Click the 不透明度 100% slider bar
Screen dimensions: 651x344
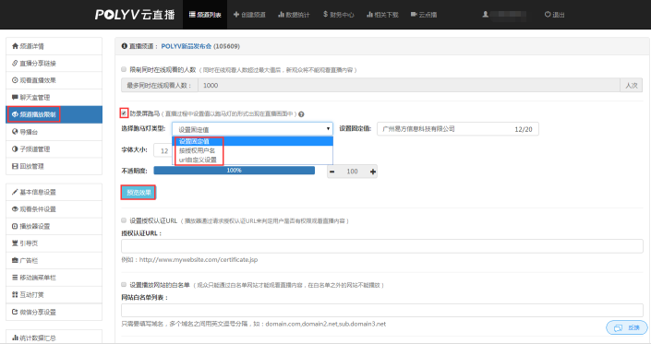235,171
